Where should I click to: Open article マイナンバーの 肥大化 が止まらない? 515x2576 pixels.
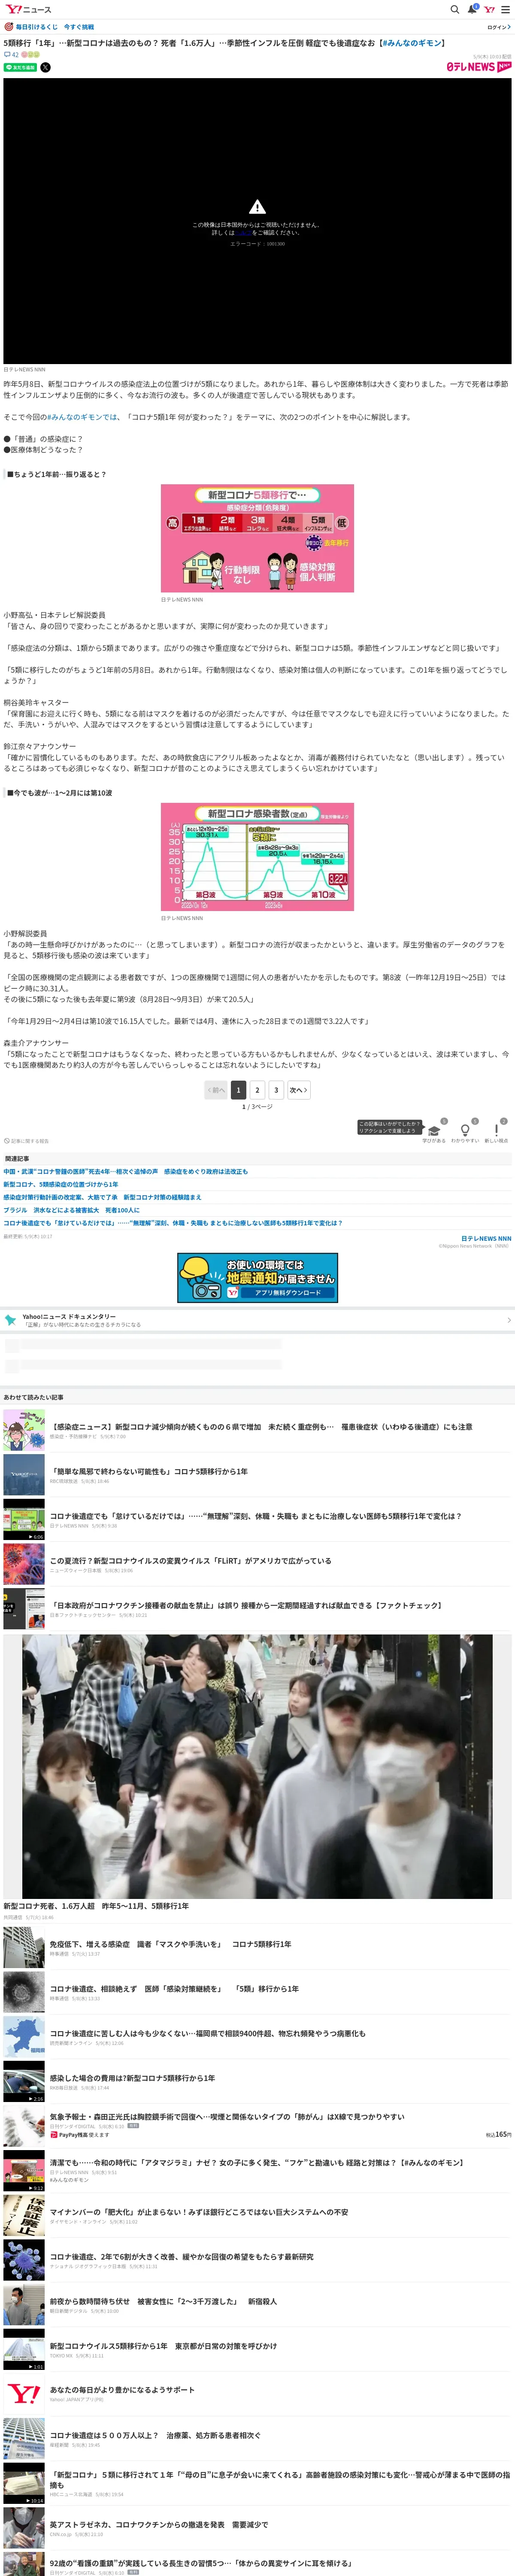(199, 2212)
